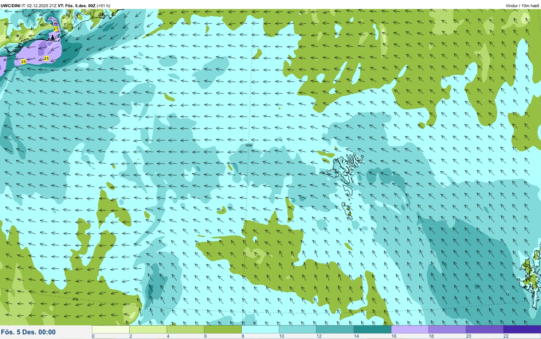Click the dark indigo legend swatch above 22
Screen dimensions: 541x339
(x=522, y=329)
